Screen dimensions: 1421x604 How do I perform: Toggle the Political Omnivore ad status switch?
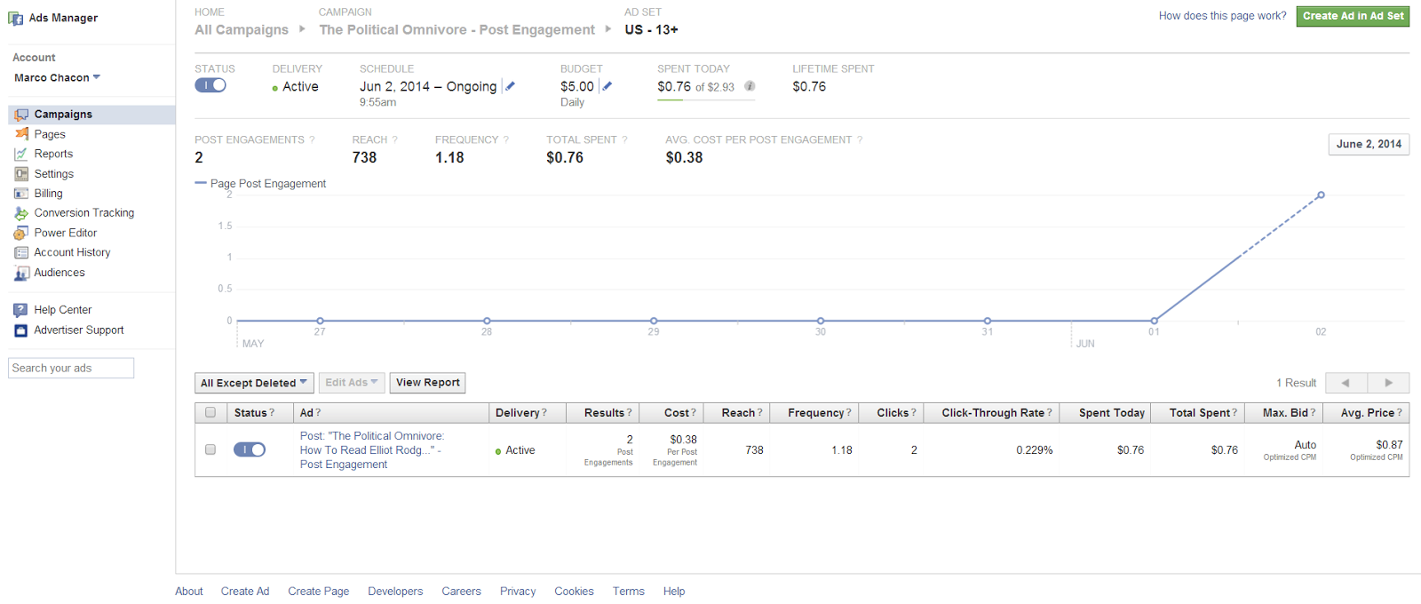tap(250, 449)
